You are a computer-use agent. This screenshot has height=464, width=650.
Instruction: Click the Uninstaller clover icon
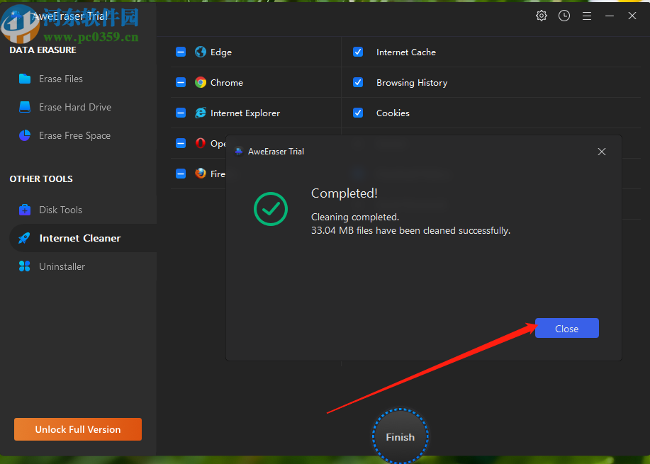[x=25, y=266]
